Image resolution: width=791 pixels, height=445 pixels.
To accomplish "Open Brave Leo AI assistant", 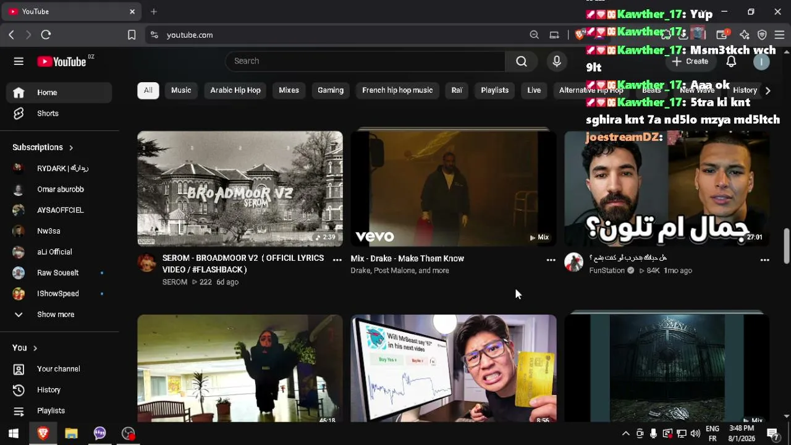I will pos(745,35).
